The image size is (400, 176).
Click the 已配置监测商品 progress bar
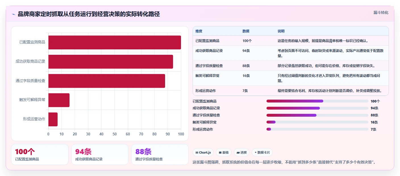pos(317,101)
